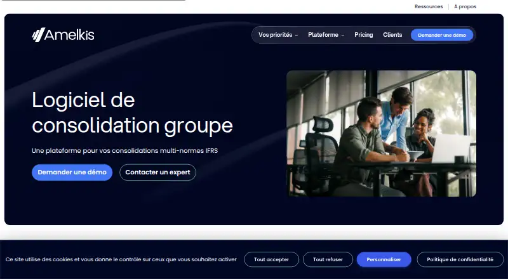Click the text mentioning multi-normes IFRS

124,150
